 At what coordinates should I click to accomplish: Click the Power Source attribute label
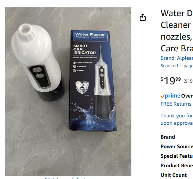177,146
